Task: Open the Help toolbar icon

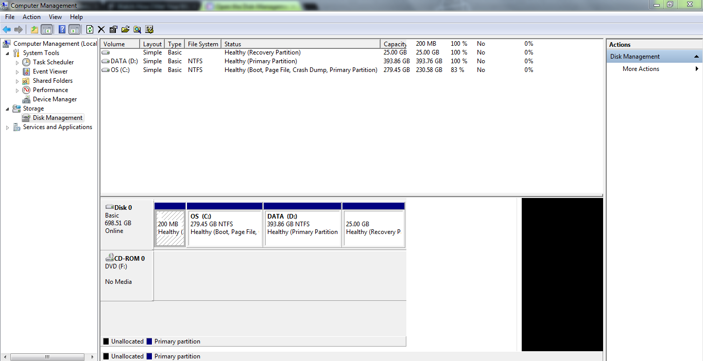Action: click(62, 29)
